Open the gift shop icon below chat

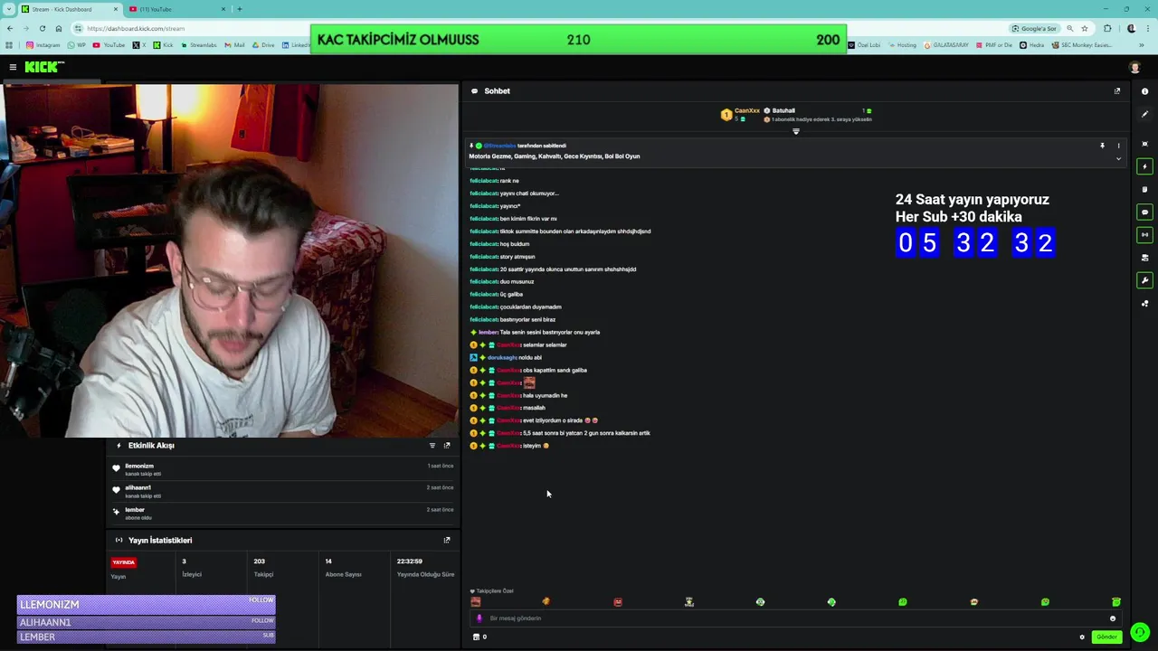[x=476, y=637]
